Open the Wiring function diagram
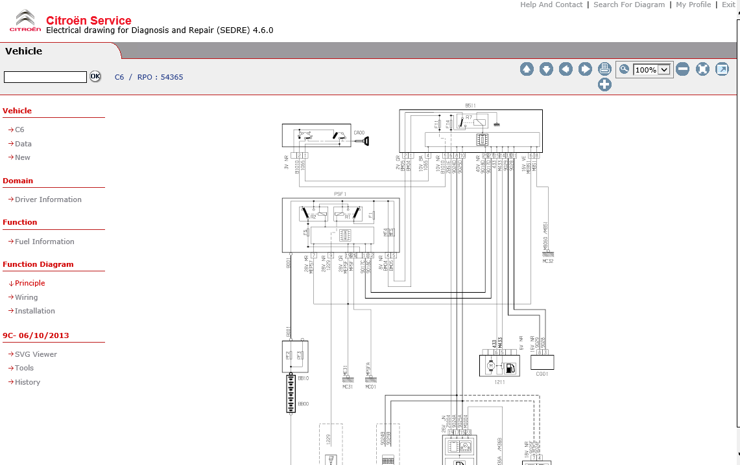740x465 pixels. pyautogui.click(x=26, y=297)
